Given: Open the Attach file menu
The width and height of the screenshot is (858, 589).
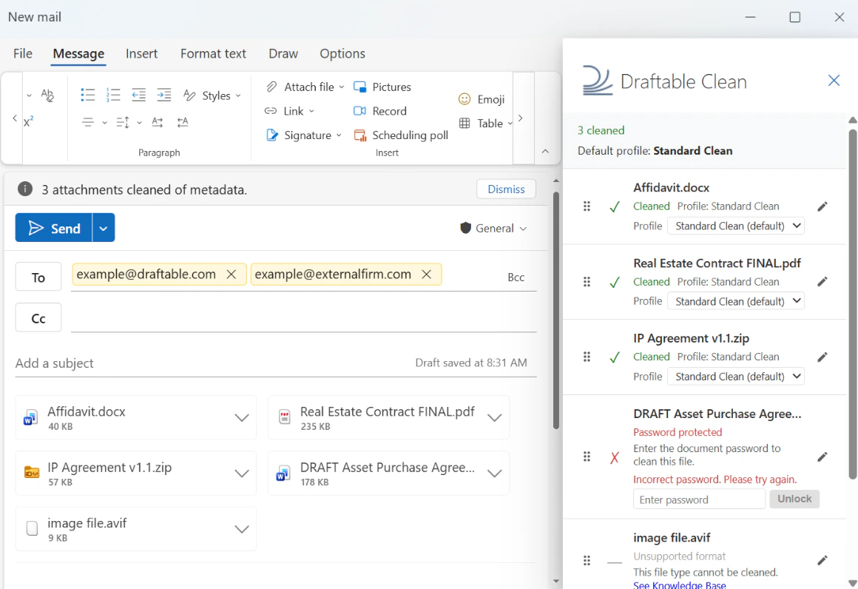Looking at the screenshot, I should (305, 87).
